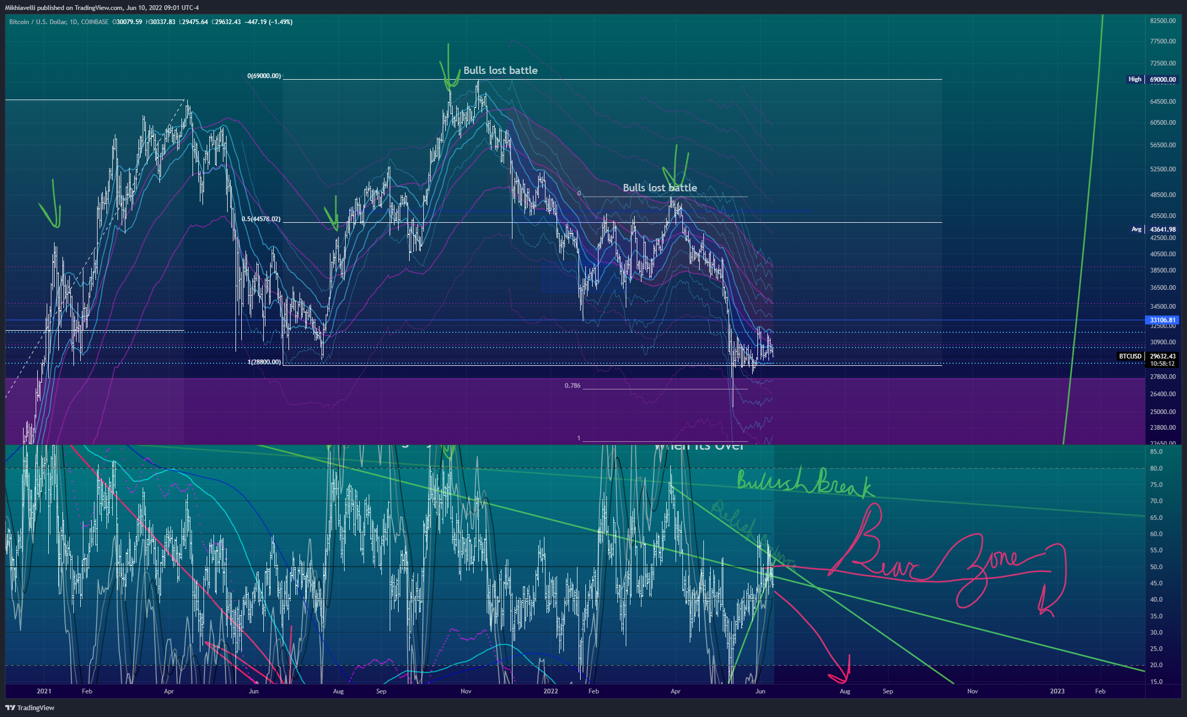Click the 43641.98 average price label
The width and height of the screenshot is (1187, 717).
(x=1163, y=230)
